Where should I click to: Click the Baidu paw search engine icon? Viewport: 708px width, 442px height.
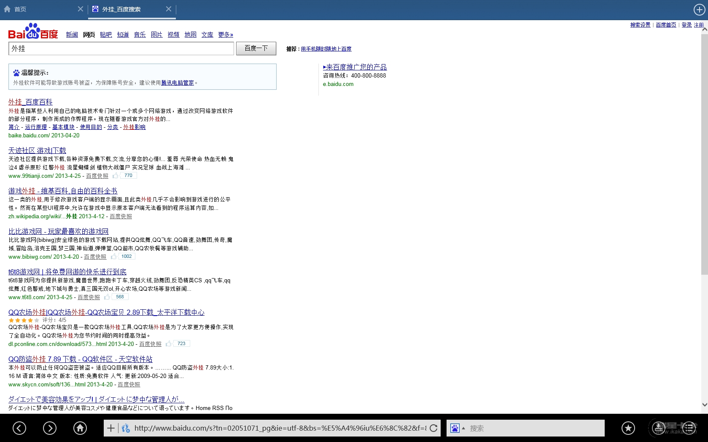point(455,428)
